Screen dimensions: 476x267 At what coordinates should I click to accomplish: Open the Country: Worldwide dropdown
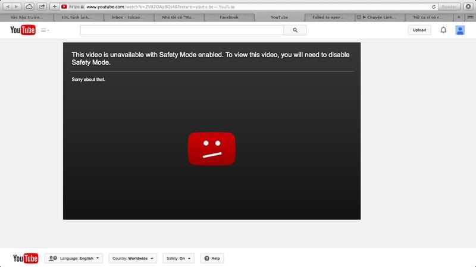pos(133,259)
